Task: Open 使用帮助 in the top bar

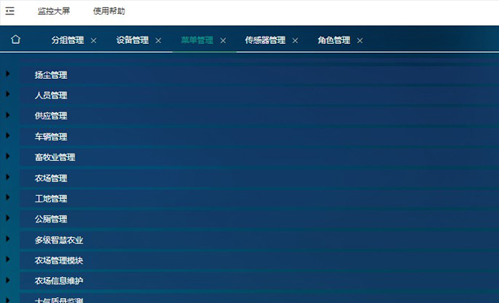Action: (x=109, y=11)
